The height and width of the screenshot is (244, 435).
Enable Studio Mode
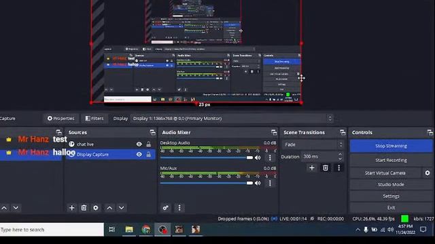coord(391,184)
